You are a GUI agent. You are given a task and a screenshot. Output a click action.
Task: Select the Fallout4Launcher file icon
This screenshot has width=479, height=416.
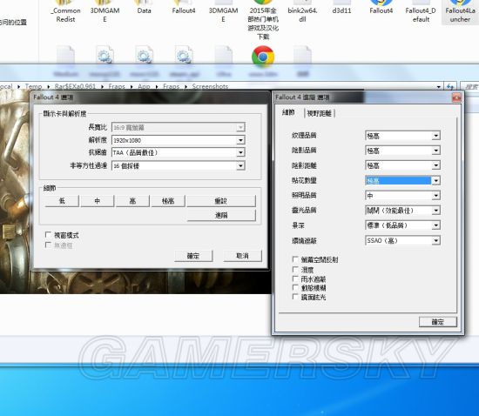tap(460, 11)
